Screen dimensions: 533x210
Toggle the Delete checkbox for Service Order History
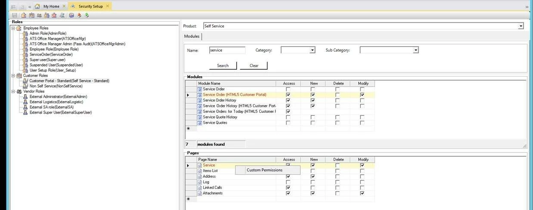pos(338,100)
